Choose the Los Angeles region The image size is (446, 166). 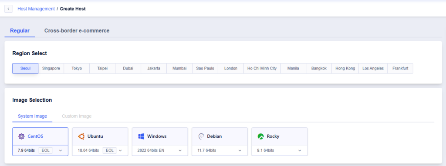(x=373, y=68)
